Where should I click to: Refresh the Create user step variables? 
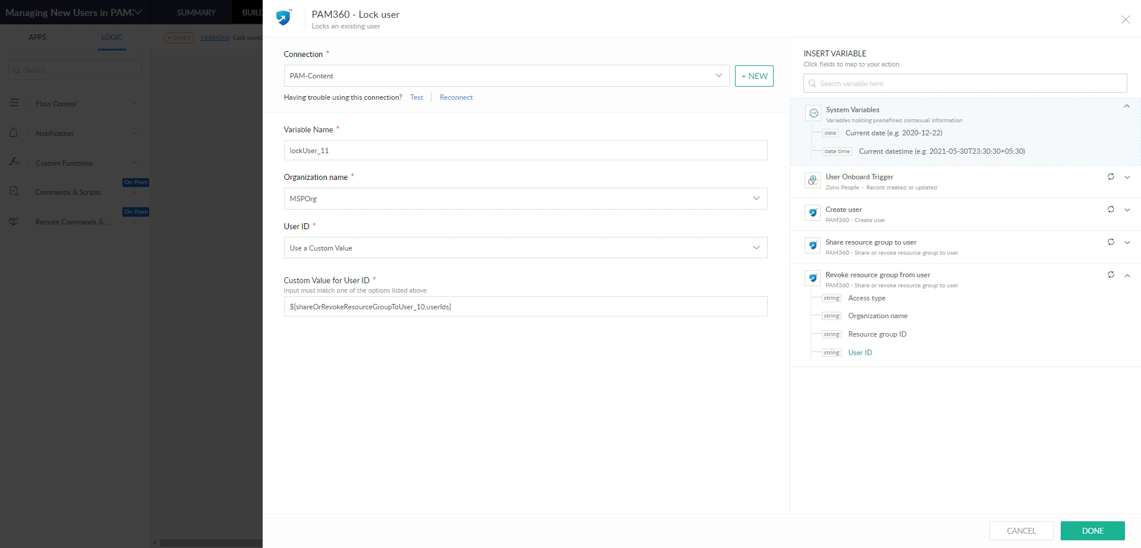click(1110, 210)
